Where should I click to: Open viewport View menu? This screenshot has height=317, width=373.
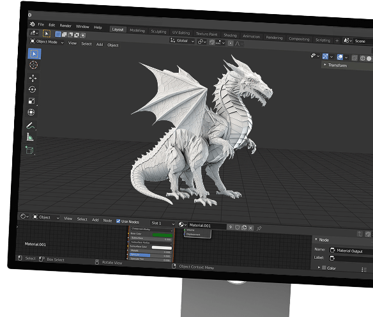72,43
